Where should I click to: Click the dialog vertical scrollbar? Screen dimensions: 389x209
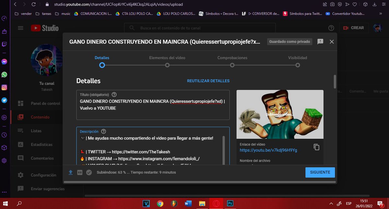point(335,82)
